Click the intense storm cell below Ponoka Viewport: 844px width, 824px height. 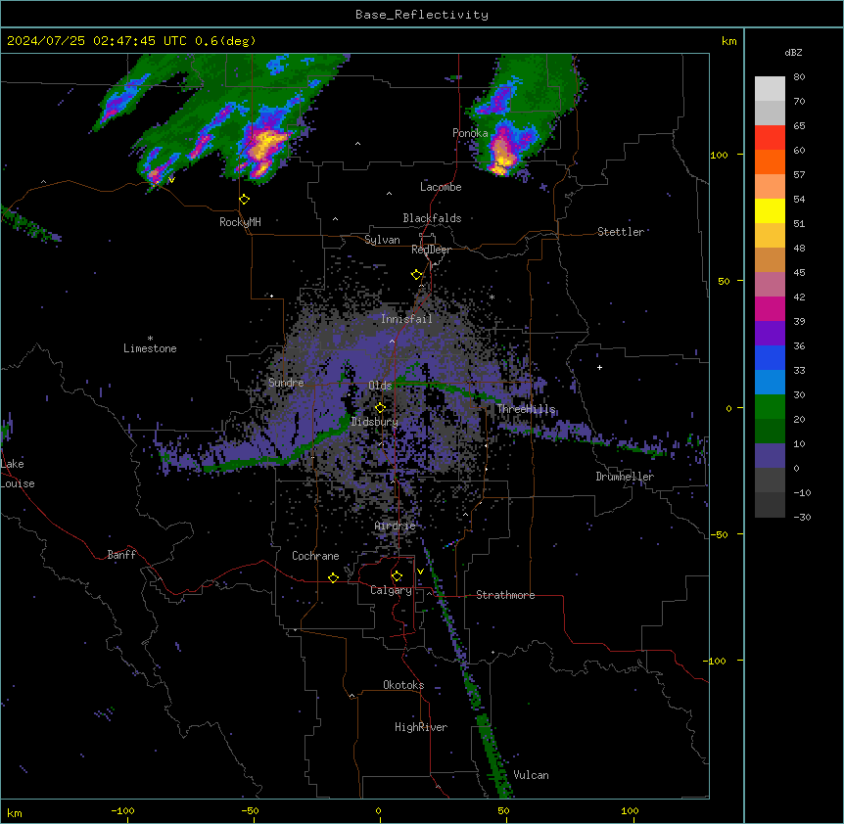click(x=503, y=154)
